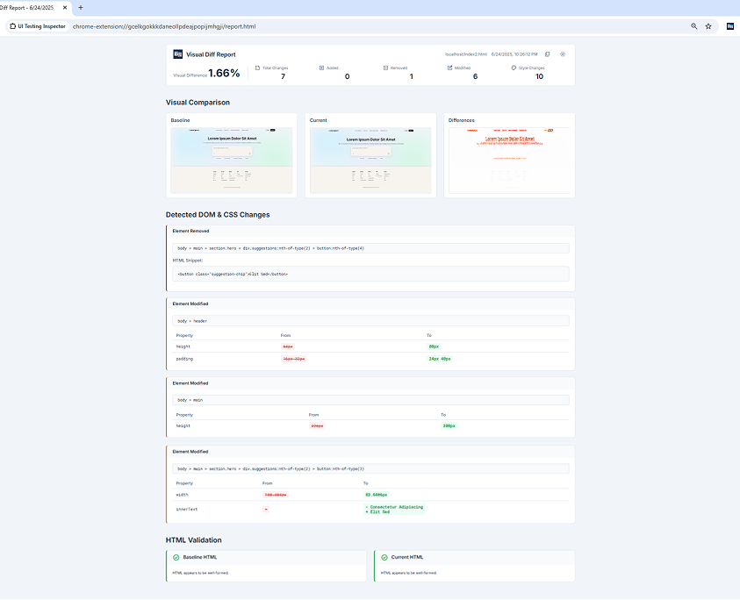Click the Removed minus-square icon
The width and height of the screenshot is (740, 600).
(385, 68)
